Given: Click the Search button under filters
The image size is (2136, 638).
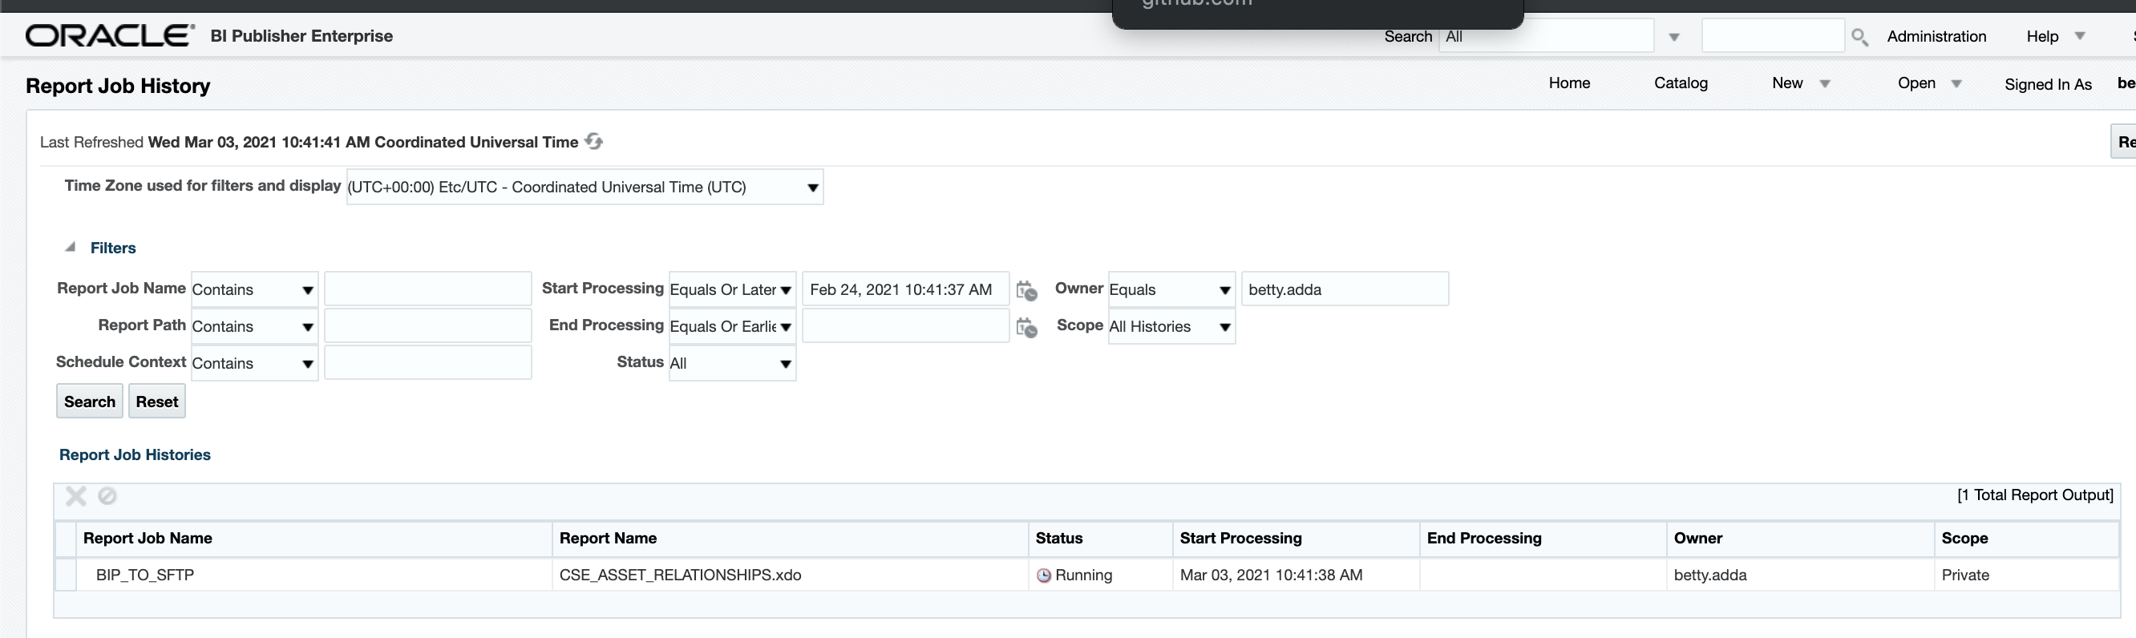Looking at the screenshot, I should click(90, 402).
